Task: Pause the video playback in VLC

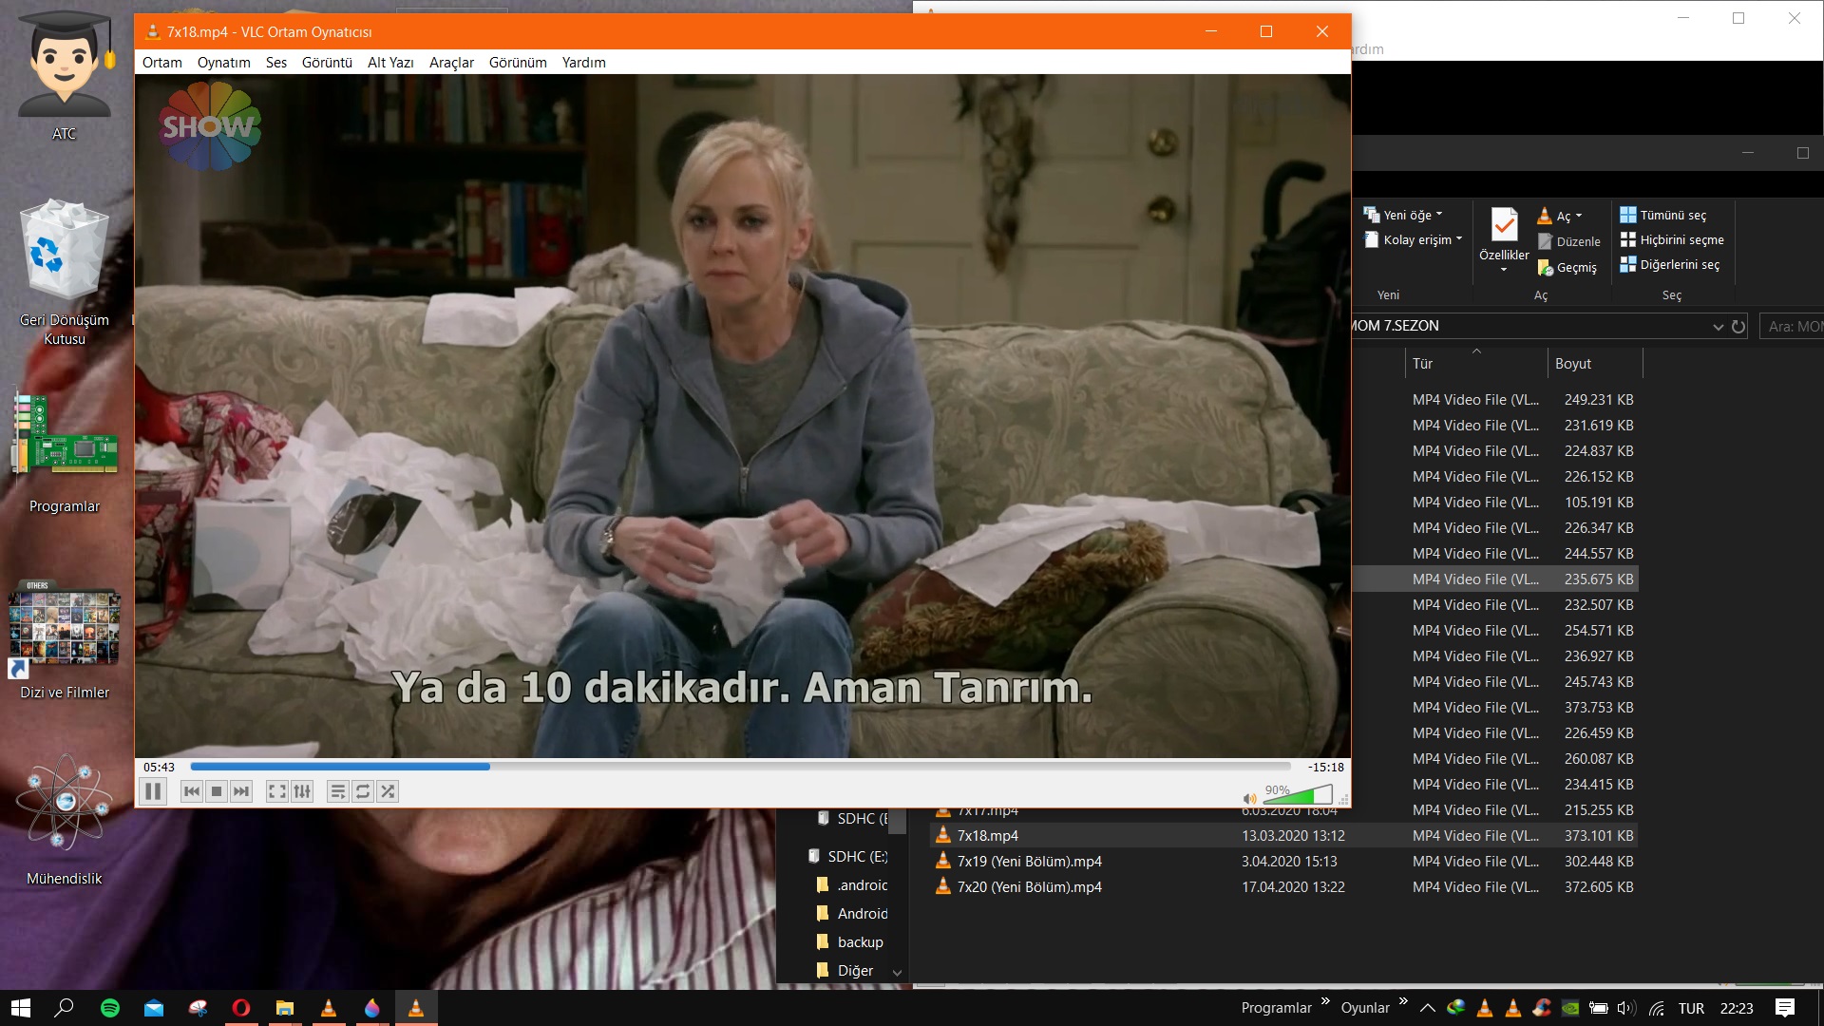Action: pos(153,791)
